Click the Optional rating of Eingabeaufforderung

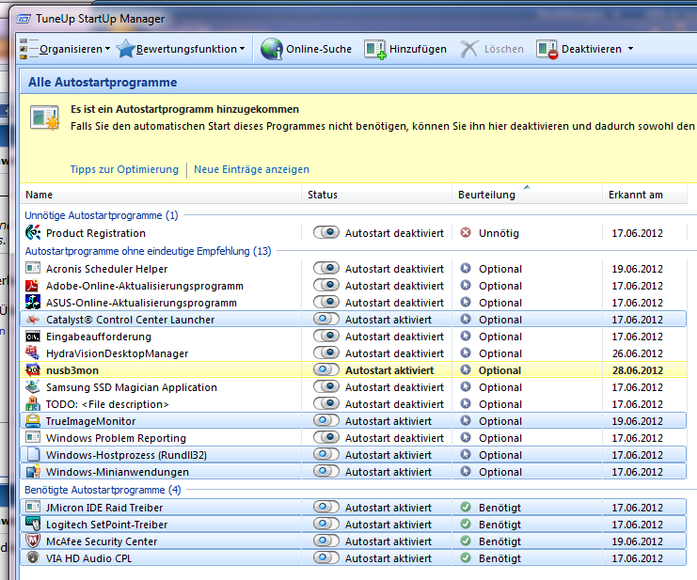(500, 337)
